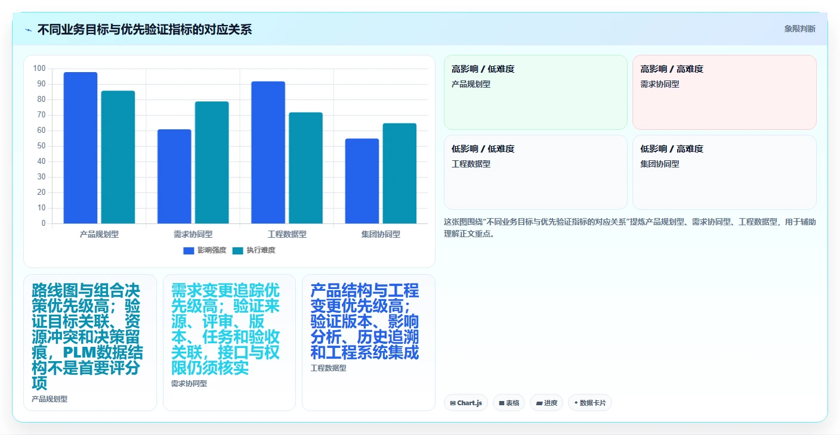Select the 高影响 / 低难度 quadrant card

click(536, 92)
